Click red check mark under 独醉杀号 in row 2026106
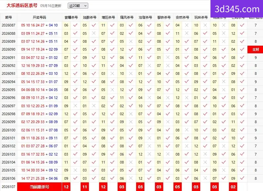 click(x=94, y=178)
